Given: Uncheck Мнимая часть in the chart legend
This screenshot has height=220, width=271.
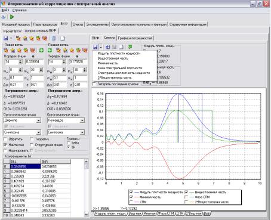Looking at the screenshot, I should [x=131, y=197].
